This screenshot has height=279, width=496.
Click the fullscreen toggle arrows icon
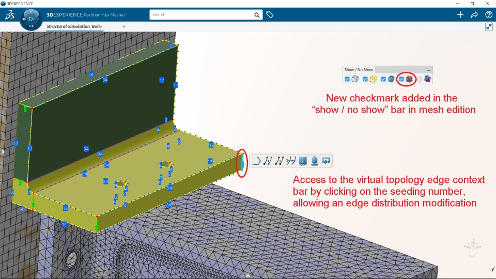(489, 26)
